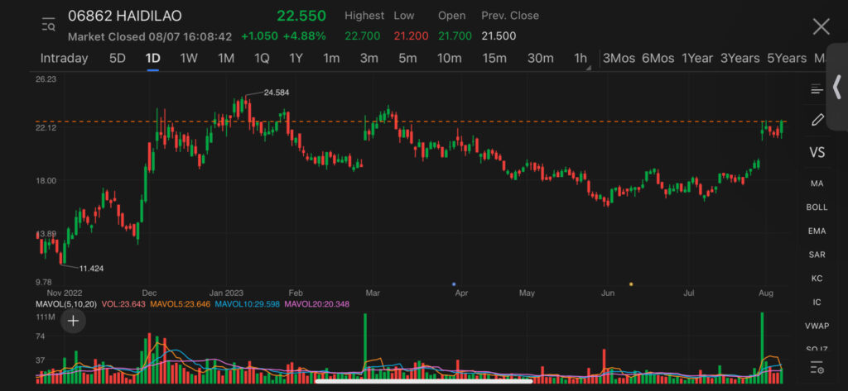This screenshot has width=848, height=391.
Task: Click the Prev. Close value 21.500
Action: (499, 36)
